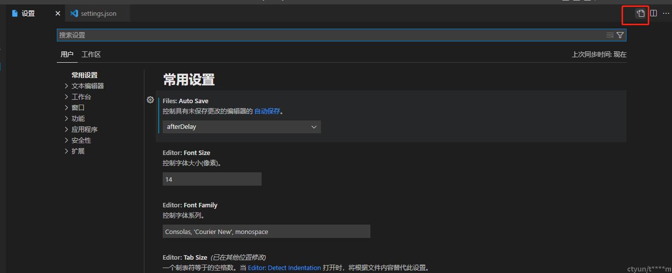This screenshot has height=273, width=672.
Task: Open Settings JSON file icon
Action: tap(640, 13)
